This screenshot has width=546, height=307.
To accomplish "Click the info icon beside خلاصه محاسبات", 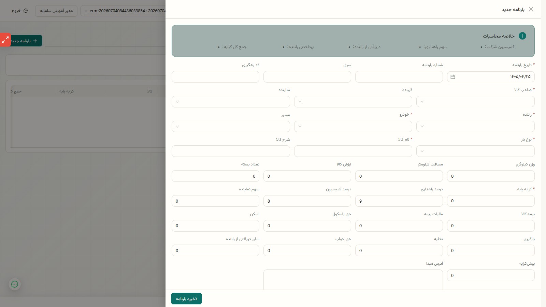I will click(x=522, y=36).
